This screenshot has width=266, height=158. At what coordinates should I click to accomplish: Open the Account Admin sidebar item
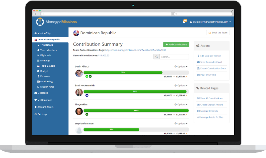44,107
